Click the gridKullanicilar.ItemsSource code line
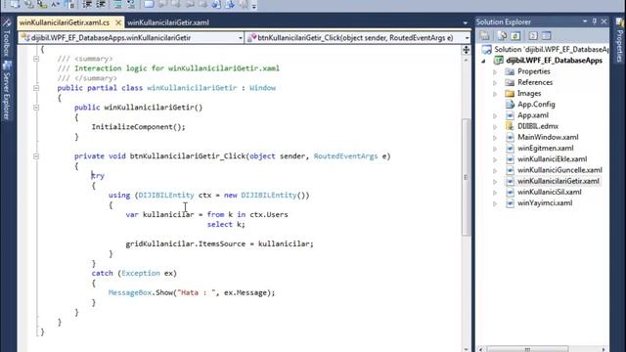 click(x=219, y=243)
